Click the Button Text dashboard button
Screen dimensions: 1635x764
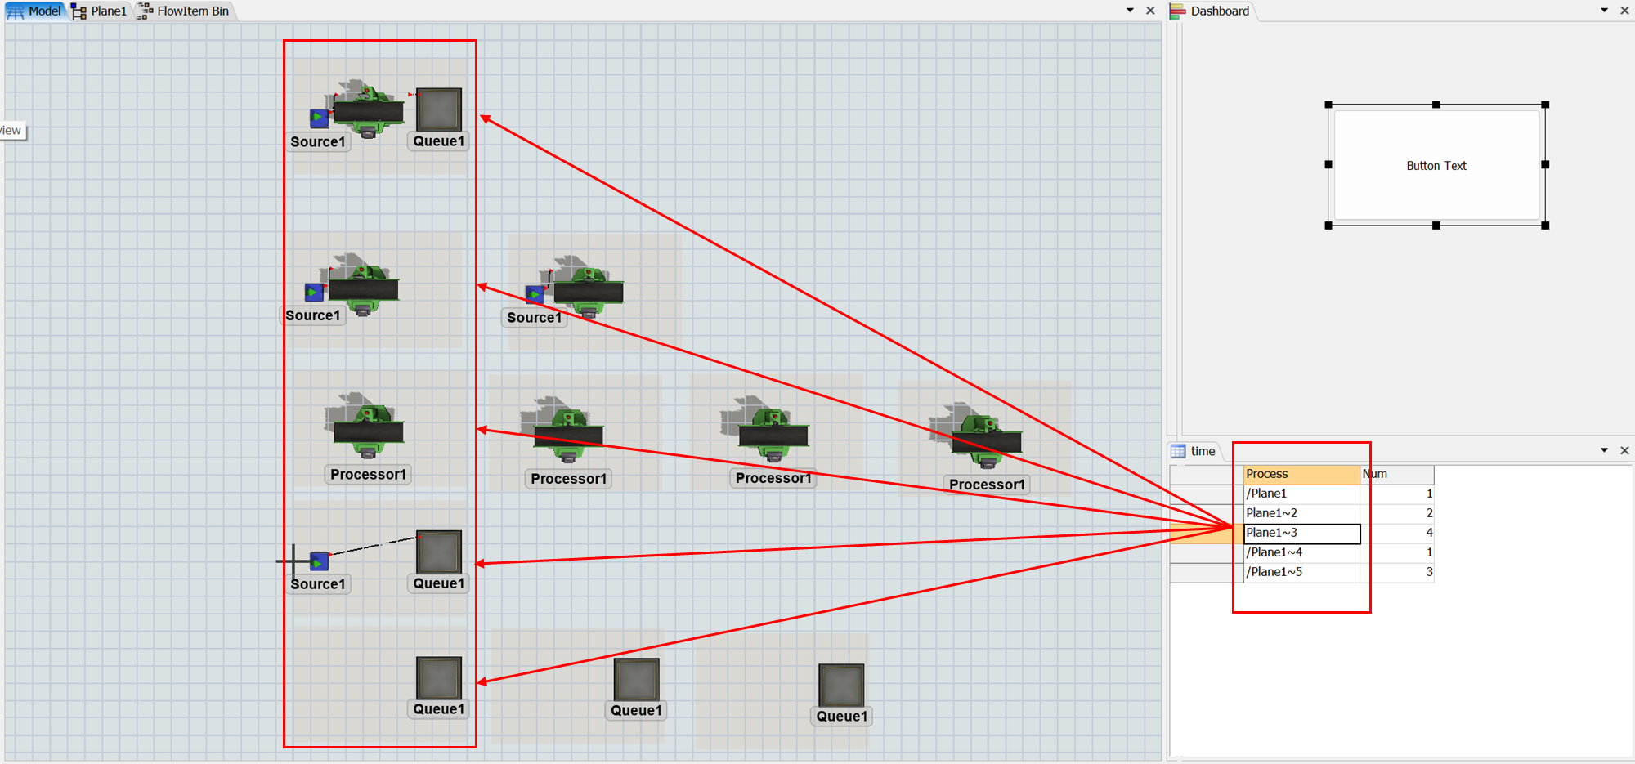click(x=1436, y=166)
